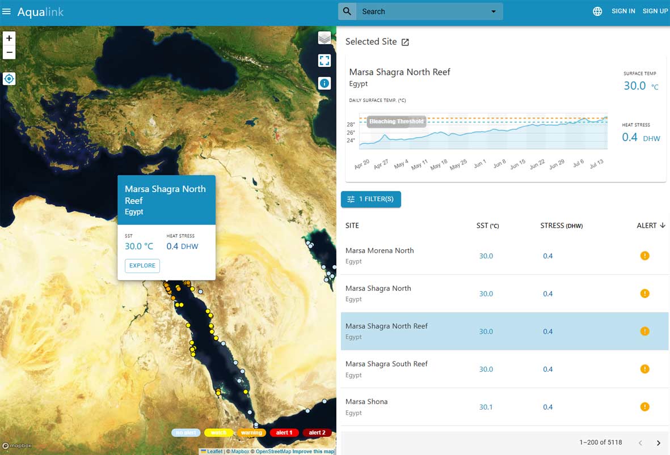
Task: Click the language globe icon
Action: click(x=597, y=11)
